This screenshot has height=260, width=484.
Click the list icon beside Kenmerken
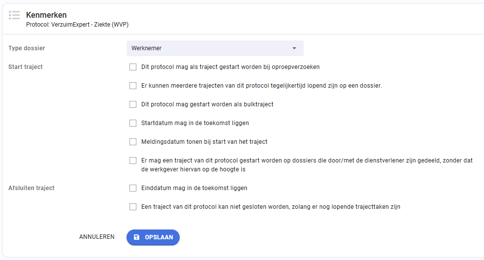coord(14,15)
